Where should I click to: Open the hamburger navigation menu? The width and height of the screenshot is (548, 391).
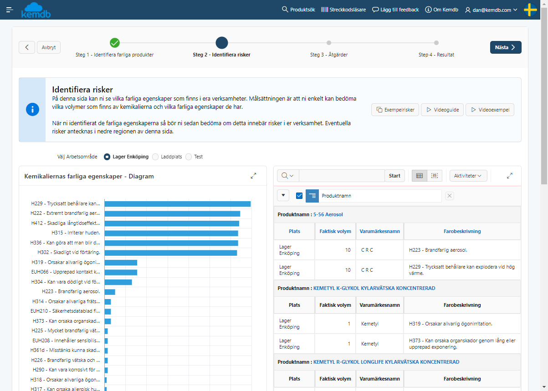click(10, 10)
